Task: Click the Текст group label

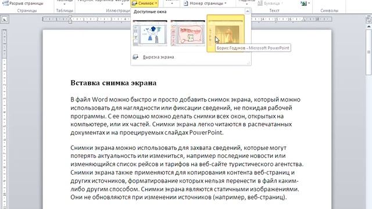Action: click(x=274, y=10)
